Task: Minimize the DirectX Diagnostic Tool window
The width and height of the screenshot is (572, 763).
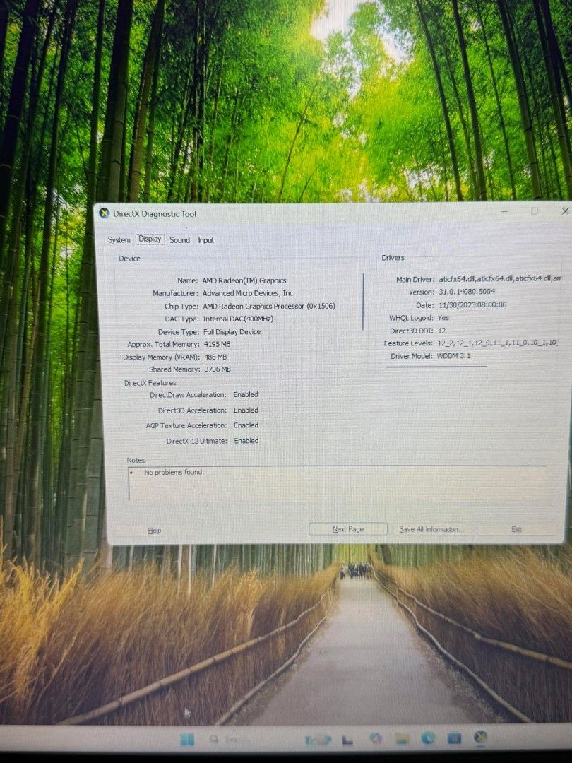Action: (505, 211)
